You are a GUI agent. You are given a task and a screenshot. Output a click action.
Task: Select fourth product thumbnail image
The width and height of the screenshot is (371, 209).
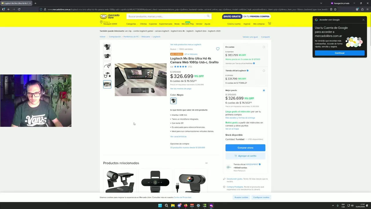[x=107, y=75]
